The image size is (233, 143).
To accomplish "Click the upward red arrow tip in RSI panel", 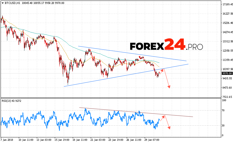I will point(164,116).
